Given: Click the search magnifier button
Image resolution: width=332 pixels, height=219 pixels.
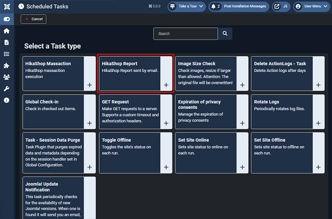Looking at the screenshot, I should (x=225, y=34).
